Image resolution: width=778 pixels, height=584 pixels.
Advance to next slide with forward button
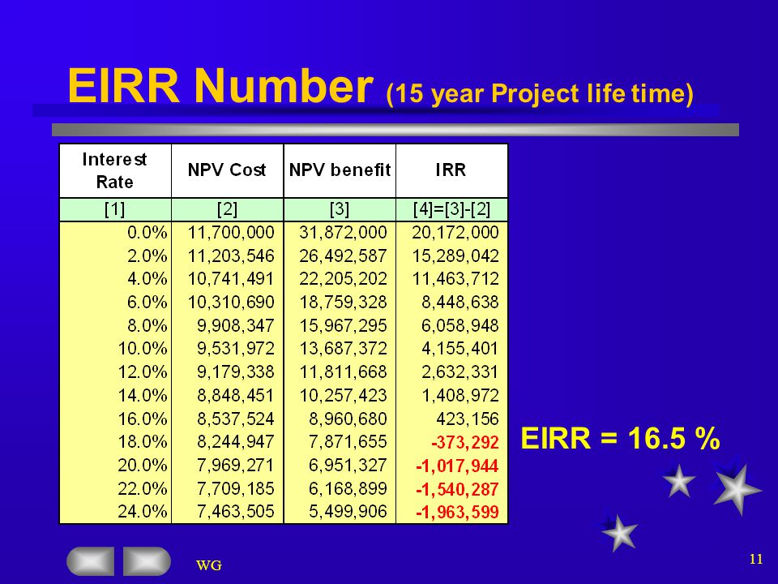[147, 561]
